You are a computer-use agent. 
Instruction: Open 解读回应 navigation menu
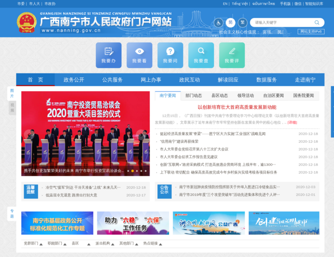[228, 80]
